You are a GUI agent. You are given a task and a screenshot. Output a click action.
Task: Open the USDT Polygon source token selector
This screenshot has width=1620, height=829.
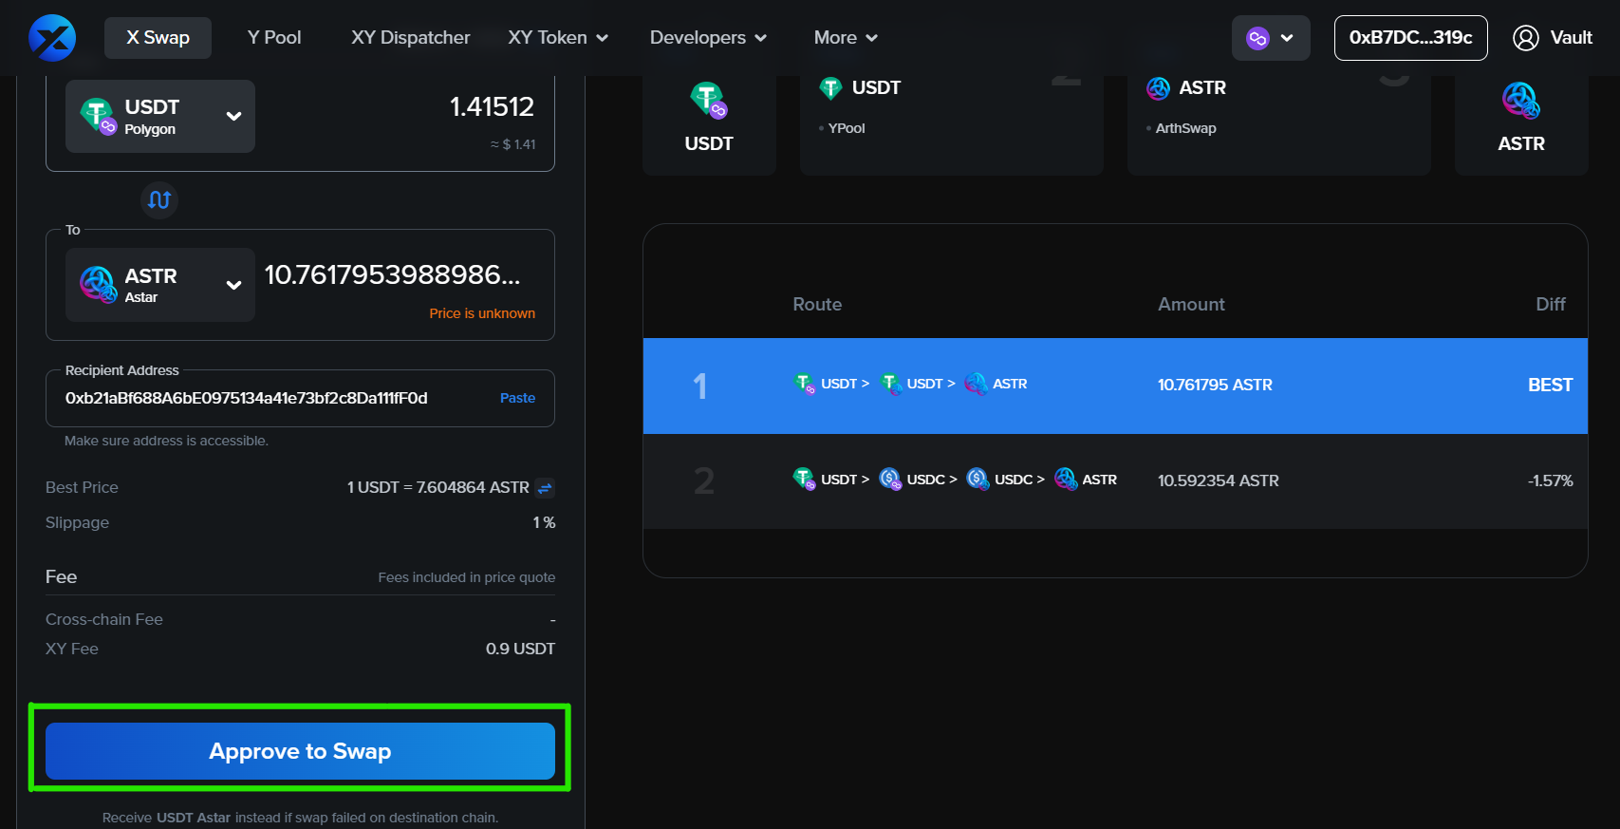pos(160,116)
